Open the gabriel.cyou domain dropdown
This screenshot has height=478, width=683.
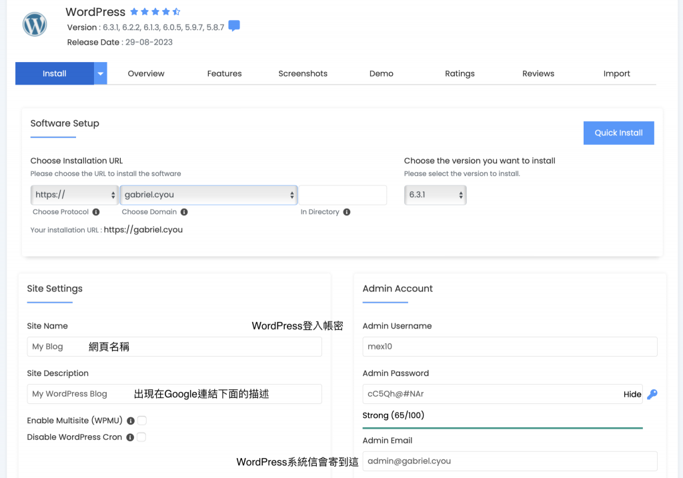click(209, 195)
